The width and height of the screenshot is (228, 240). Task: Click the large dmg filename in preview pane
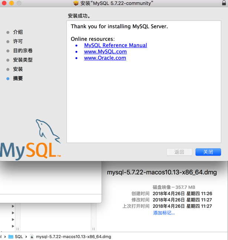pyautogui.click(x=162, y=172)
